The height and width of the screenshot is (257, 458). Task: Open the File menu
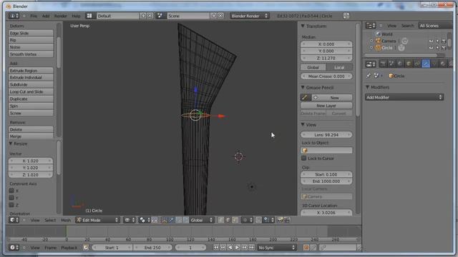(x=34, y=16)
